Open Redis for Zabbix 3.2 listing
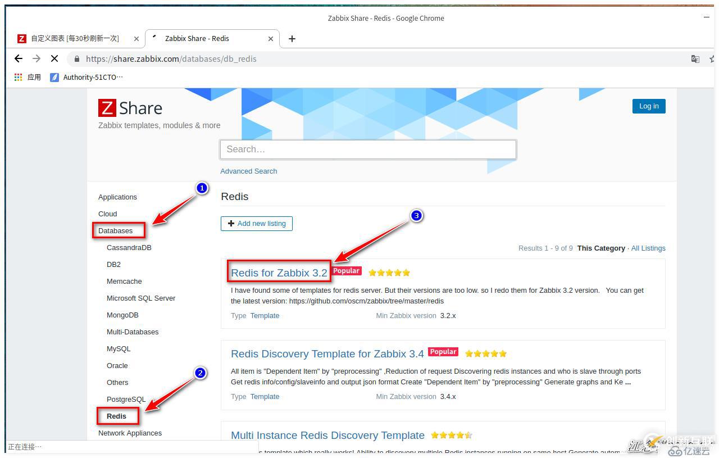719x458 pixels. [x=279, y=273]
